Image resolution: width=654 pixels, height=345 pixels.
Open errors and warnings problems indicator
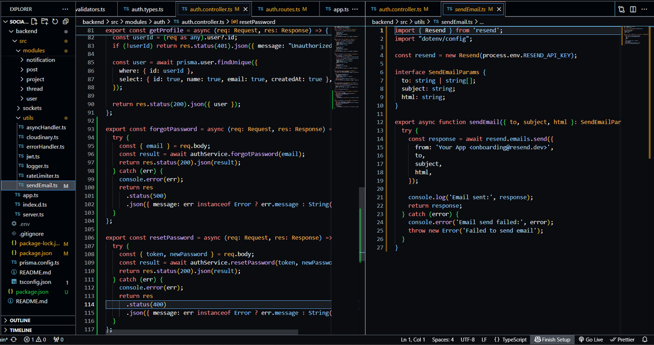point(35,340)
